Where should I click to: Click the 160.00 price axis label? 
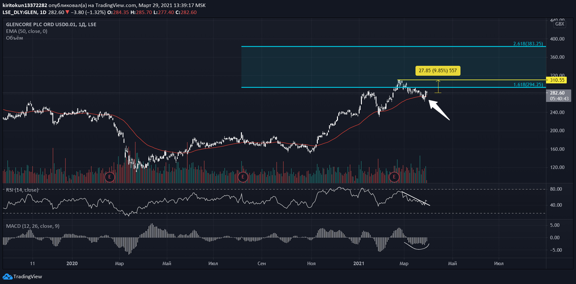(x=557, y=149)
